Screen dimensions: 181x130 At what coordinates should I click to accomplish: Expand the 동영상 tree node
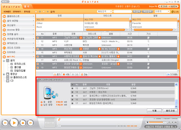point(4,74)
